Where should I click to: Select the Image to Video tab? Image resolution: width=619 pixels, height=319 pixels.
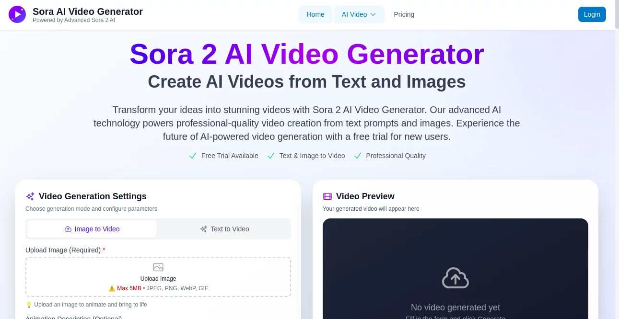[x=92, y=229]
